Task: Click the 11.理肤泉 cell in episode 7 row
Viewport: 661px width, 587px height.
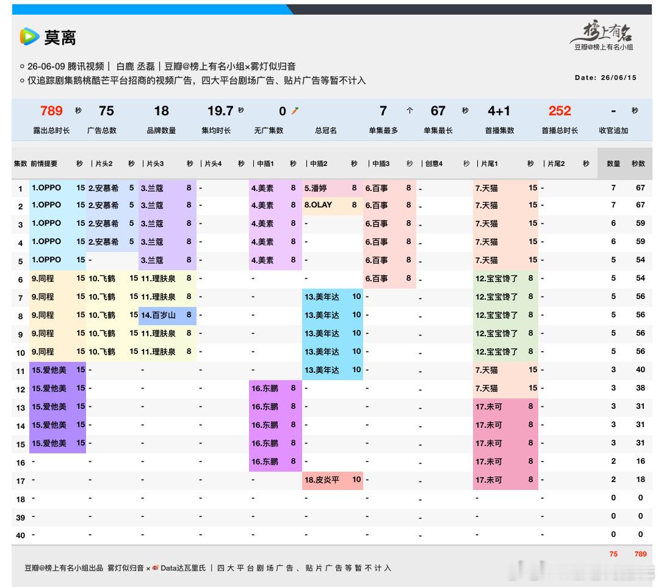Action: coord(167,297)
